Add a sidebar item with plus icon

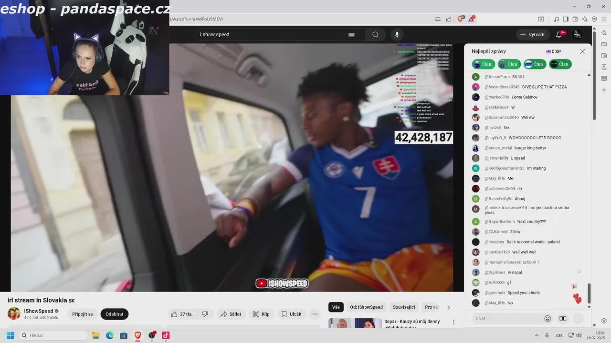[604, 90]
